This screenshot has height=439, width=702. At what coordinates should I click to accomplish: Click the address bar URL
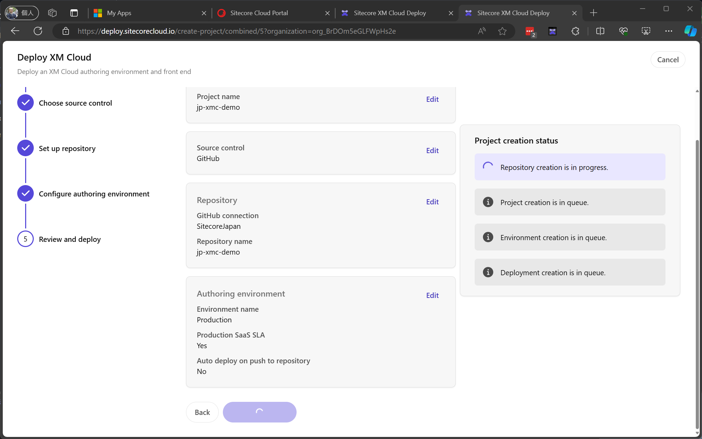coord(237,31)
